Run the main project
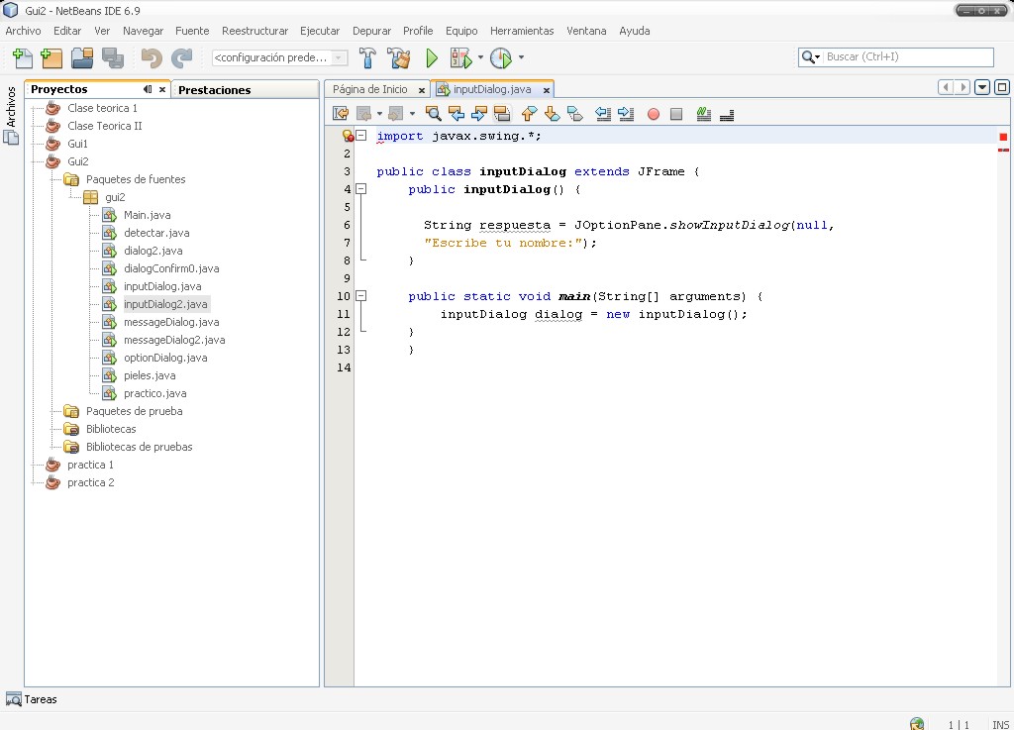 coord(431,58)
